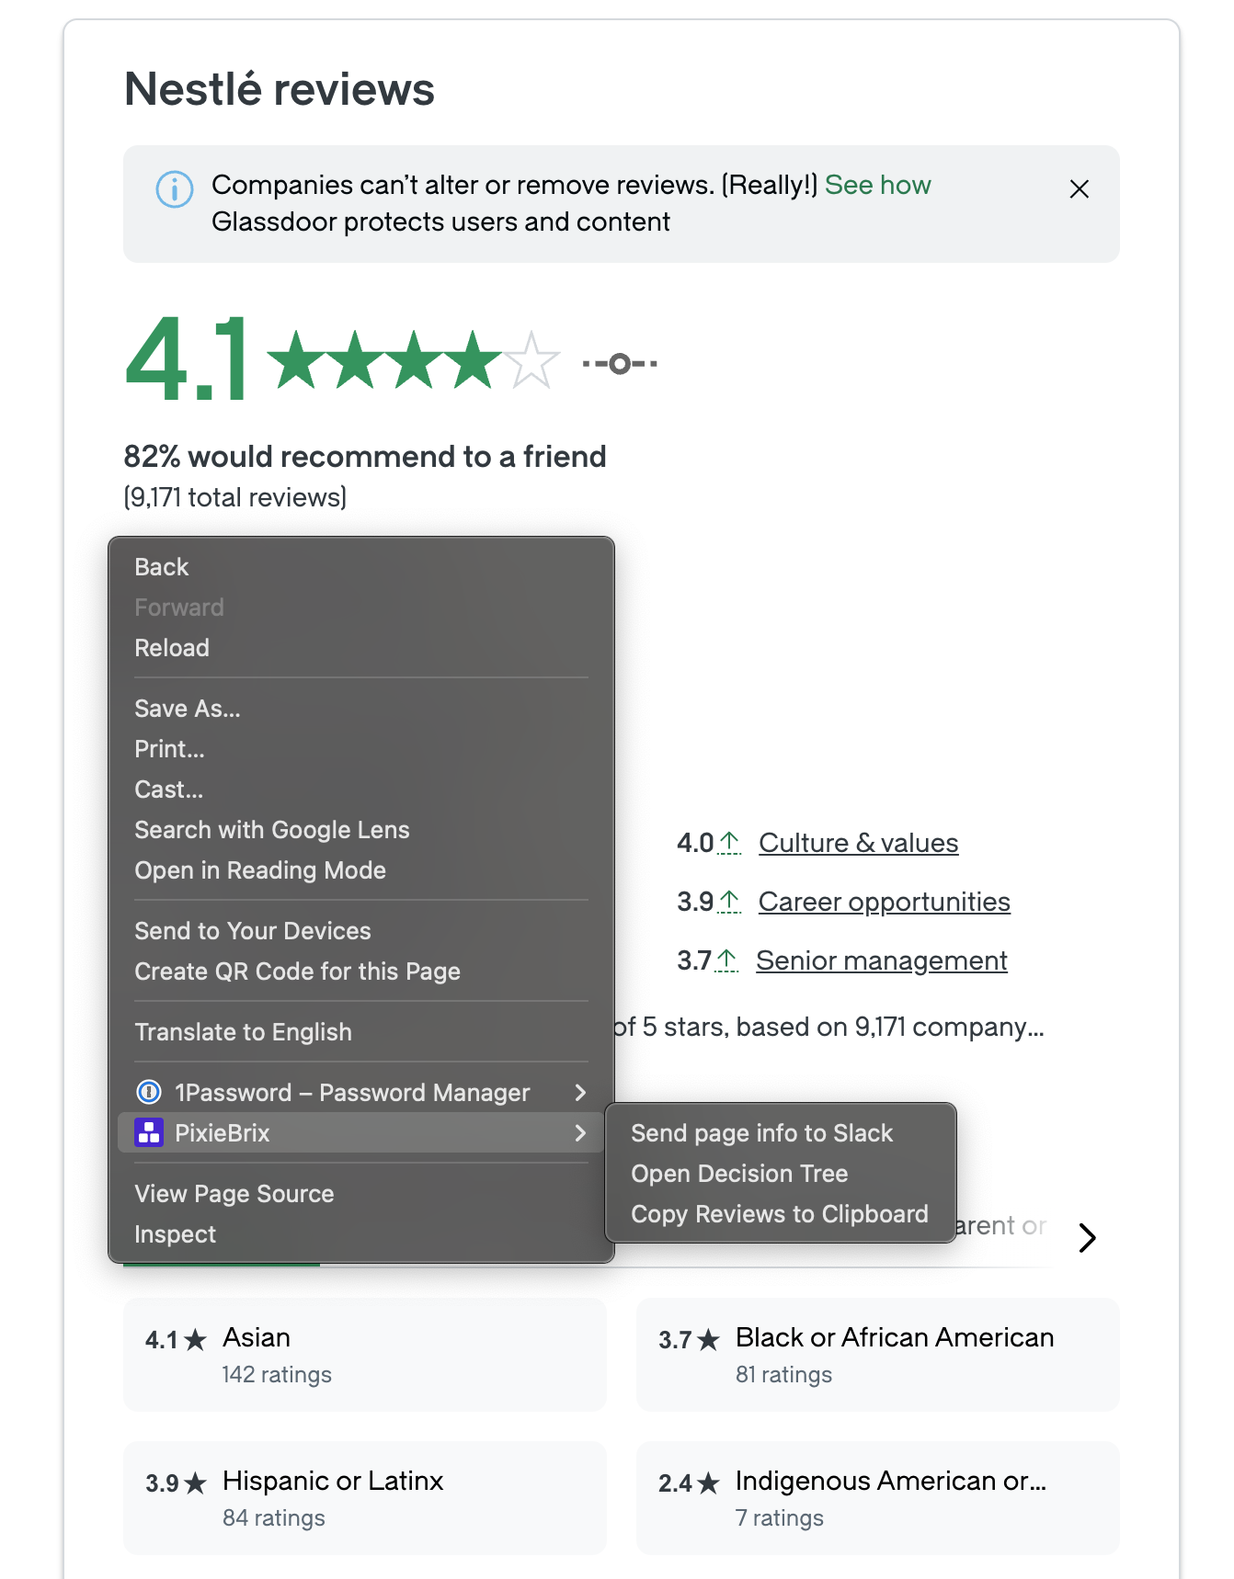The width and height of the screenshot is (1234, 1579).
Task: Select Copy Reviews to Clipboard
Action: click(x=779, y=1213)
